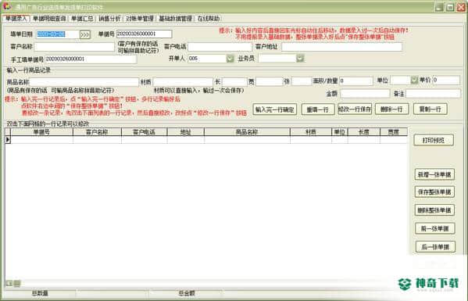Expand the 开单人 dropdown
Screen dimensions: 468x301
[230, 59]
